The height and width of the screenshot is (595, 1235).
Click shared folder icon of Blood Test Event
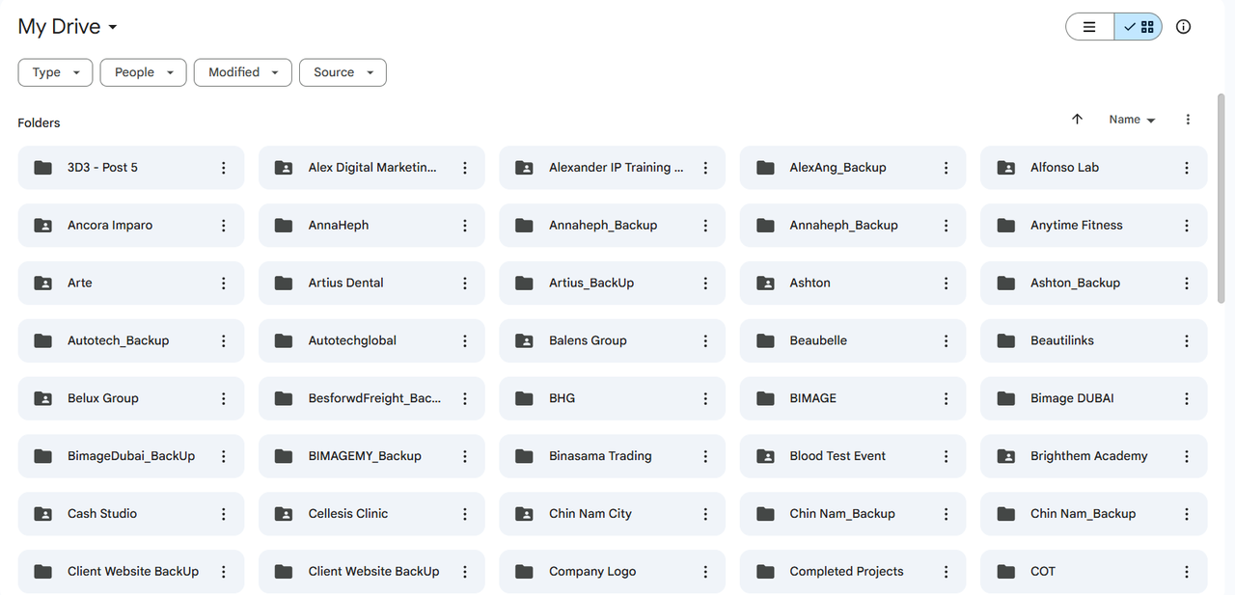[x=765, y=456]
